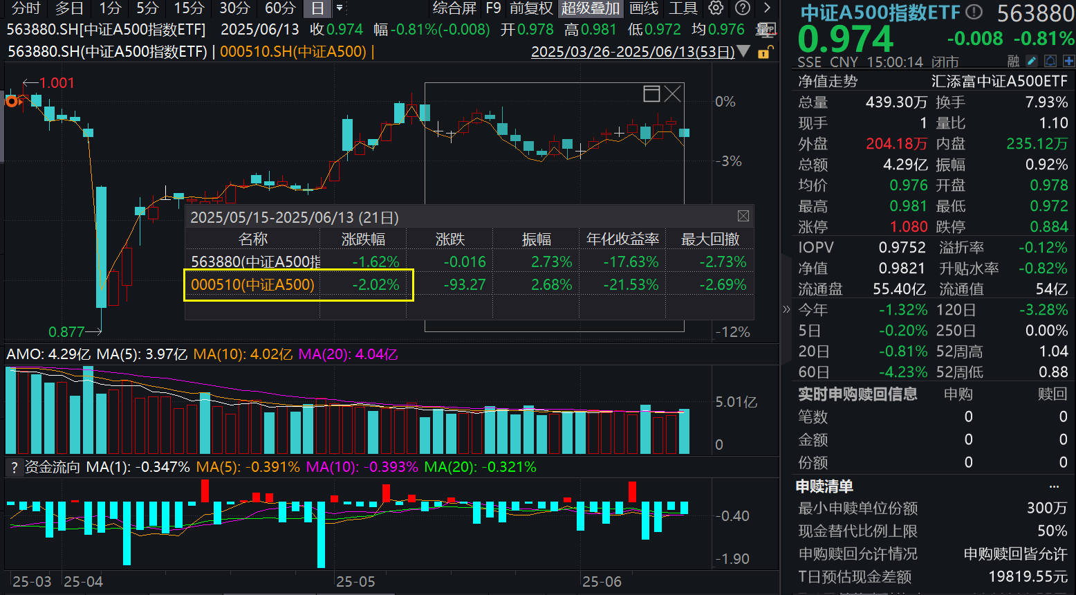The height and width of the screenshot is (595, 1076).
Task: Add stock to watchlist with plus icon
Action: tap(1068, 62)
